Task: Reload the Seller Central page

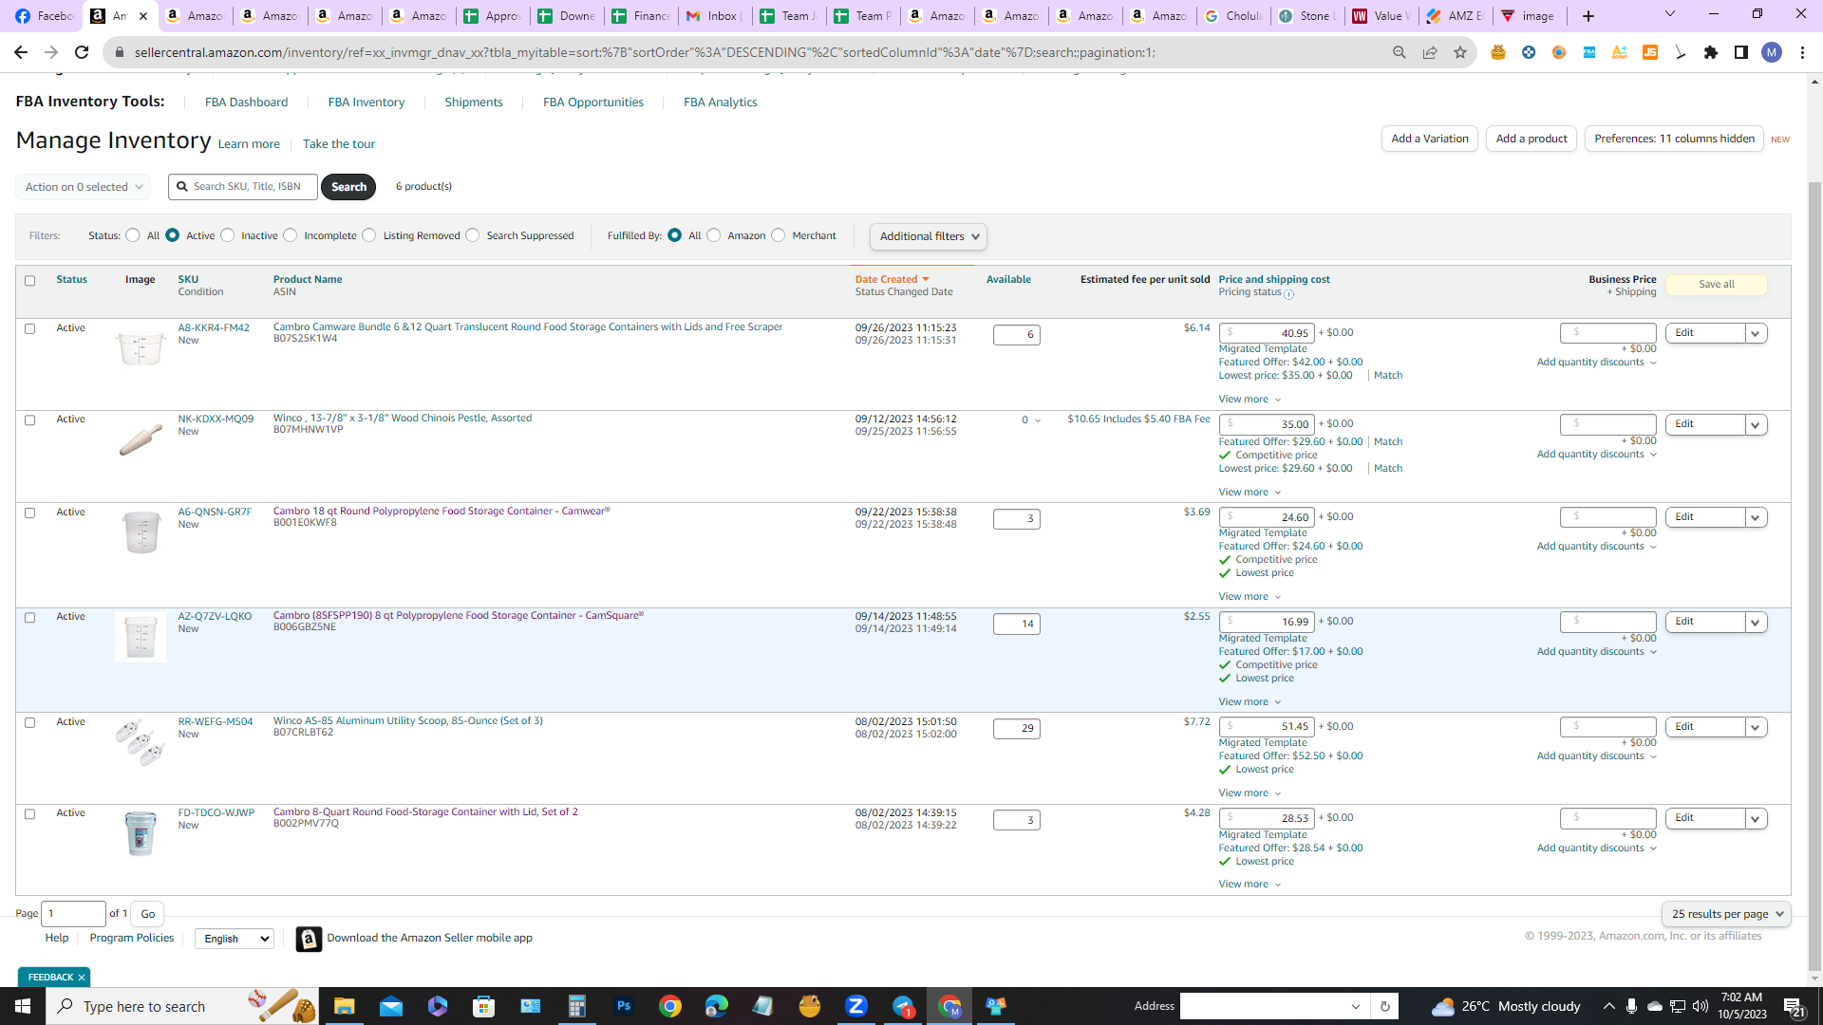Action: point(82,52)
